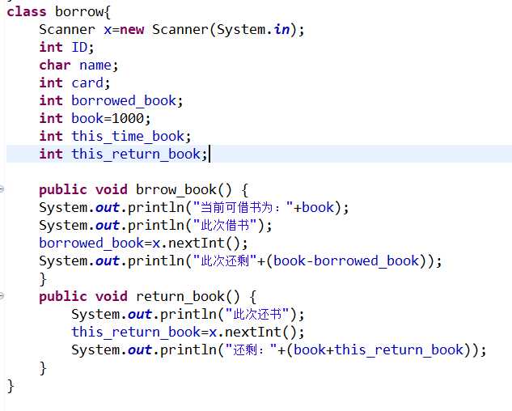Place cursor on 'int ID;' line
512x411 pixels.
(x=66, y=48)
